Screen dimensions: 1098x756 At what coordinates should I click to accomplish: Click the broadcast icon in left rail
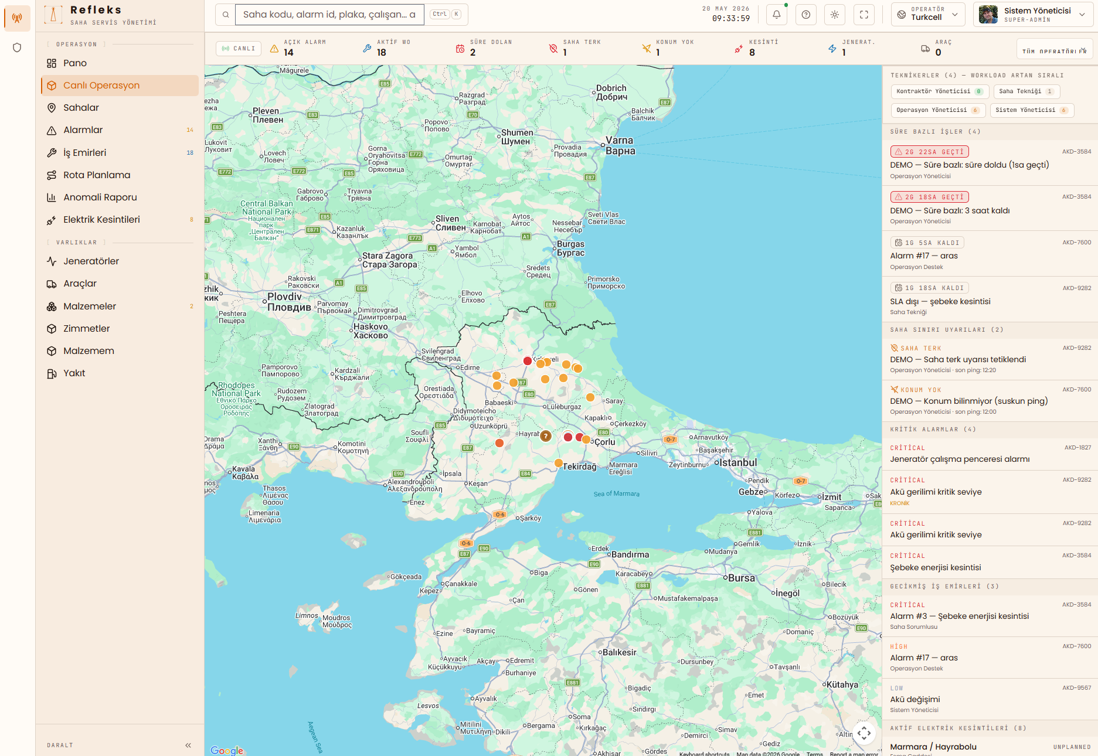[17, 18]
